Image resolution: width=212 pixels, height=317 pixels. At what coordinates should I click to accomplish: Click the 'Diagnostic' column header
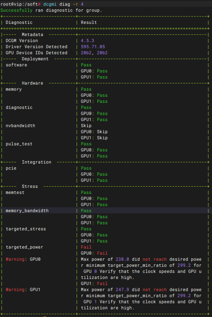click(x=19, y=22)
